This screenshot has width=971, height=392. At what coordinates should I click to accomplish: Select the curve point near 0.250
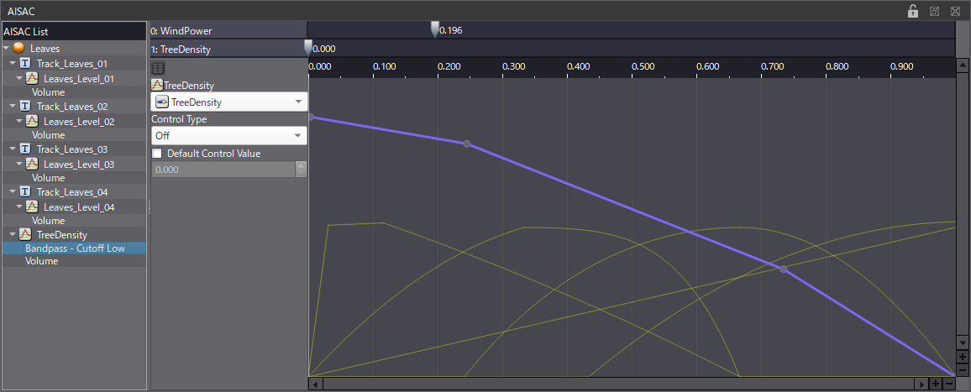[x=467, y=144]
